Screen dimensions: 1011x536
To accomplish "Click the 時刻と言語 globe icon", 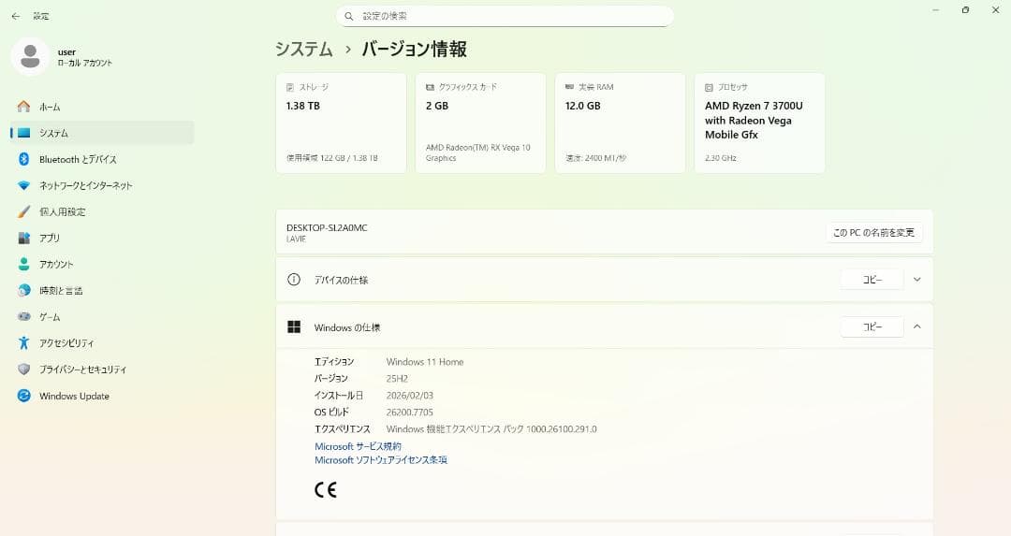I will tap(23, 291).
